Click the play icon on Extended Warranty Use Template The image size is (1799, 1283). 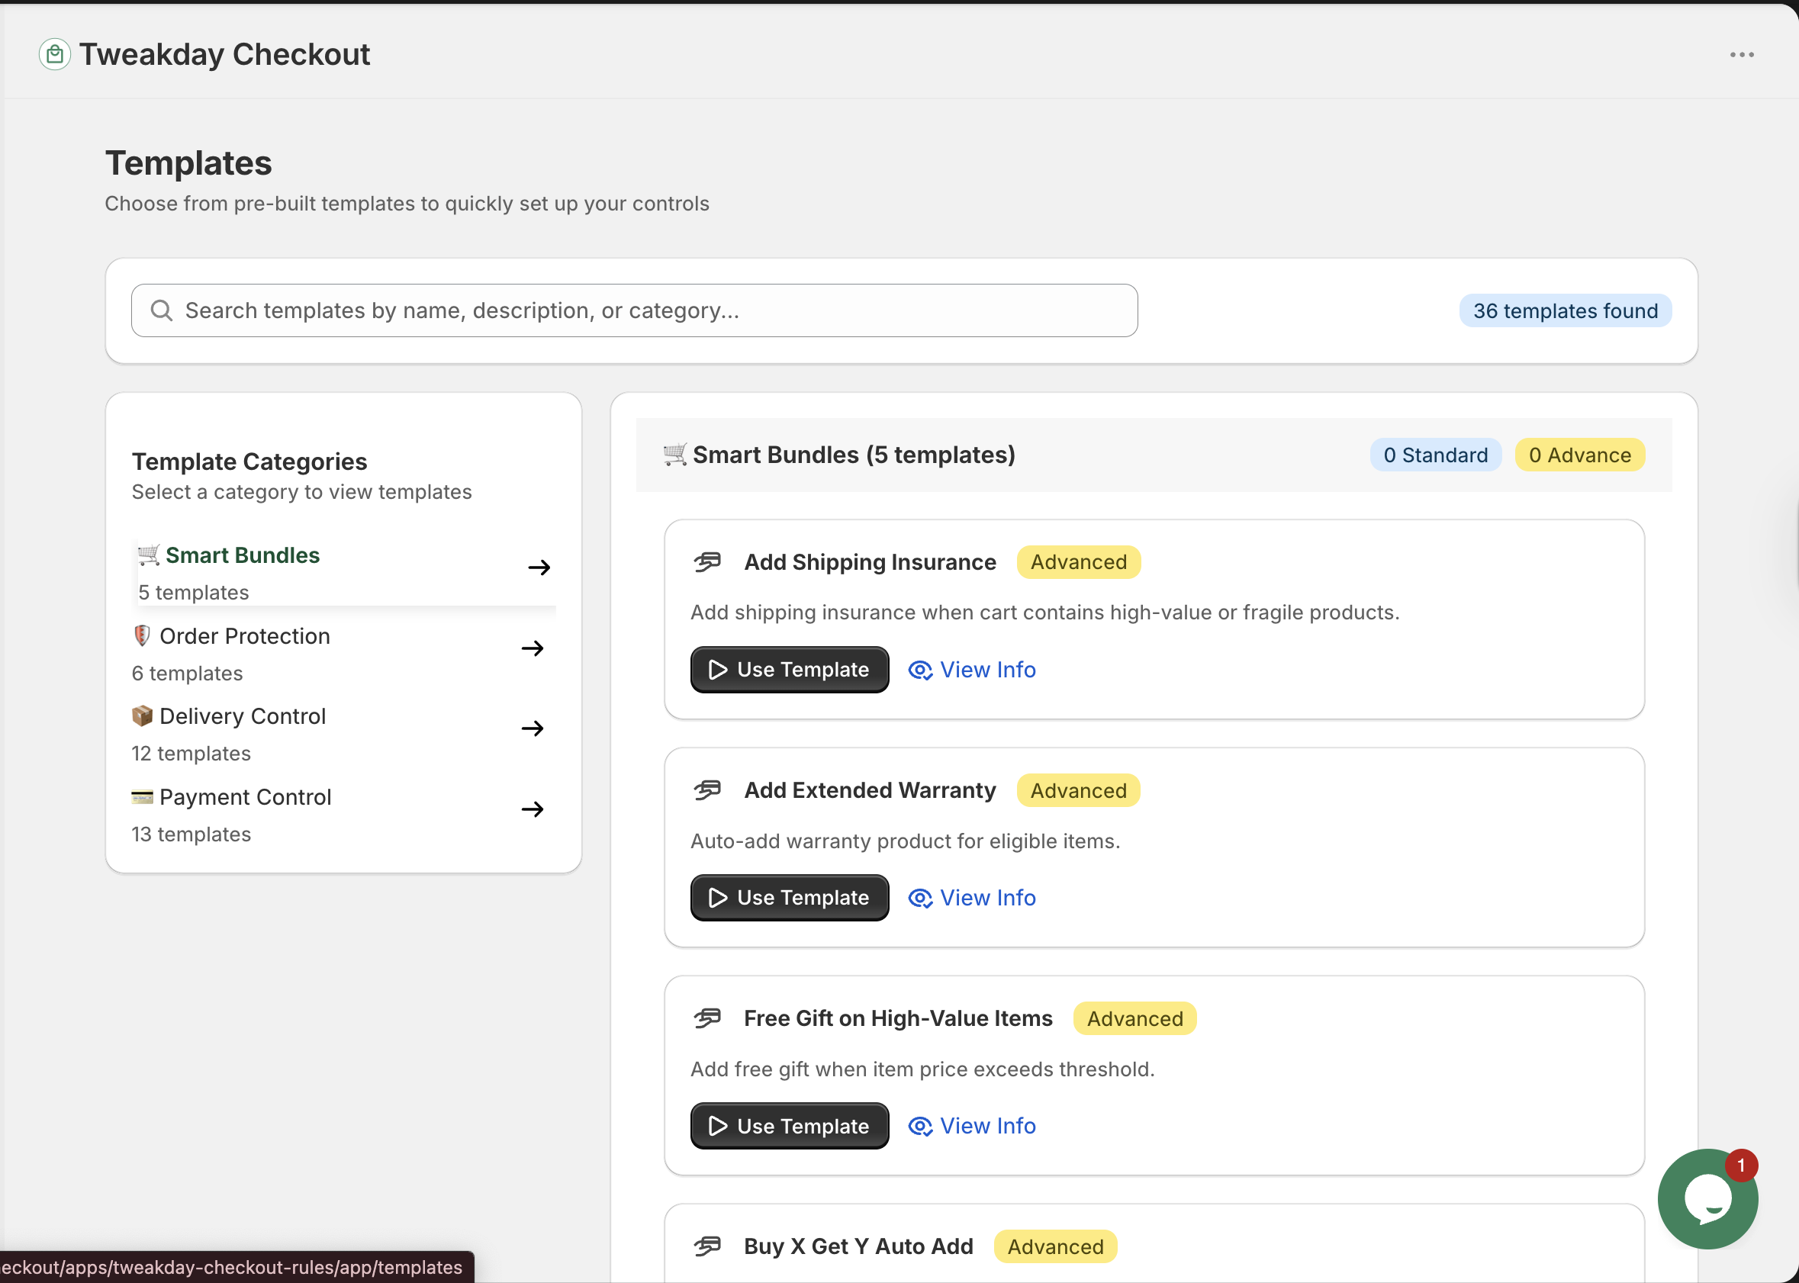coord(717,899)
